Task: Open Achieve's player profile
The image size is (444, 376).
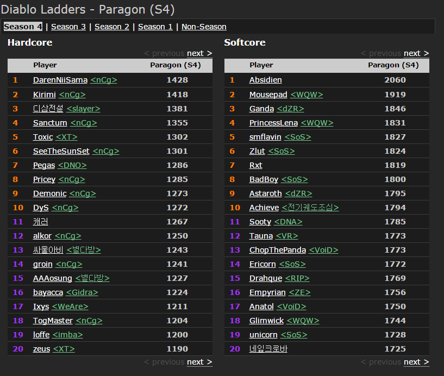Action: click(264, 208)
